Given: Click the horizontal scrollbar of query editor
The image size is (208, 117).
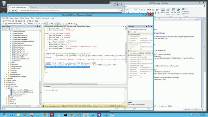Looking at the screenshot, I should tap(71, 84).
